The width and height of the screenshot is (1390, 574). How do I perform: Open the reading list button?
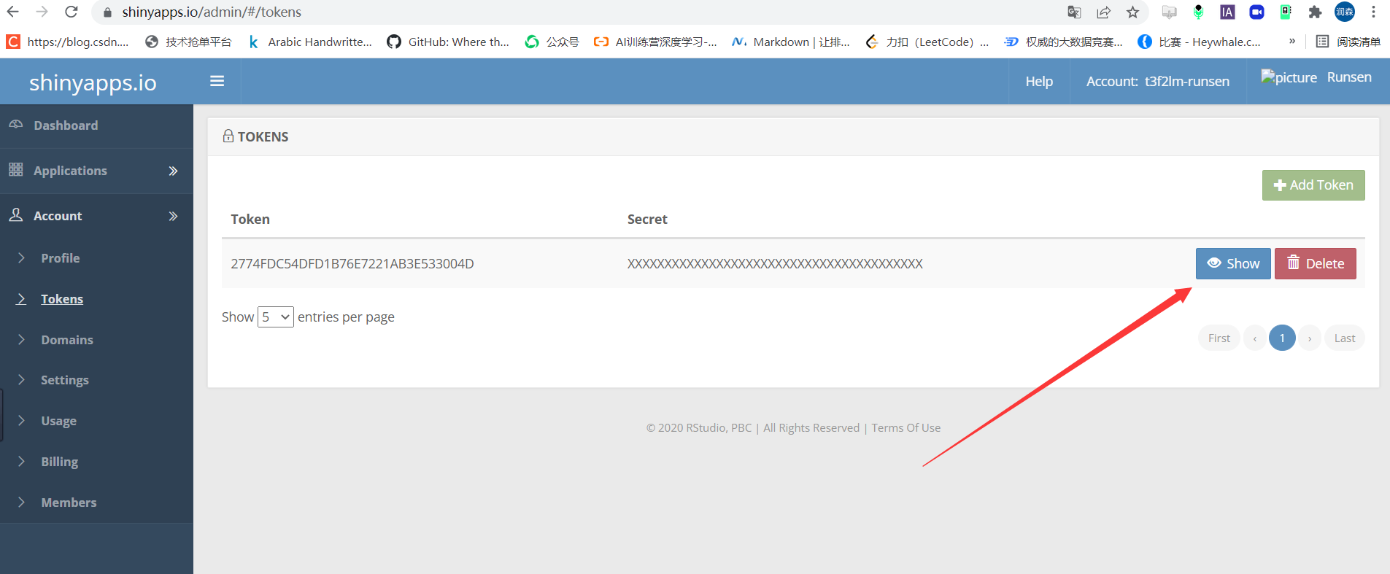[x=1348, y=42]
